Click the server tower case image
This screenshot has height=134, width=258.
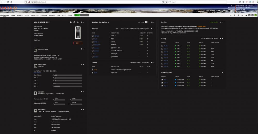pos(78,33)
